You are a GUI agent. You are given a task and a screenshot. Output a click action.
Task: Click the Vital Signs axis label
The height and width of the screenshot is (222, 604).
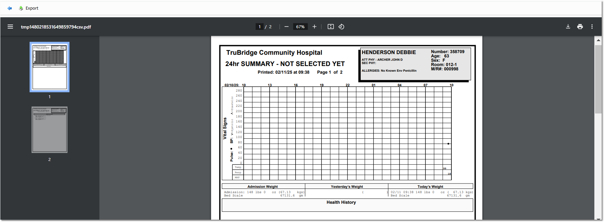pyautogui.click(x=225, y=128)
